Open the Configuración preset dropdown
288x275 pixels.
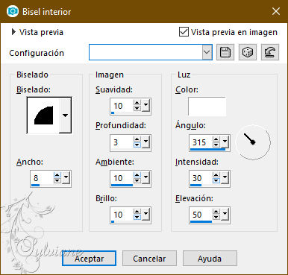(207, 52)
